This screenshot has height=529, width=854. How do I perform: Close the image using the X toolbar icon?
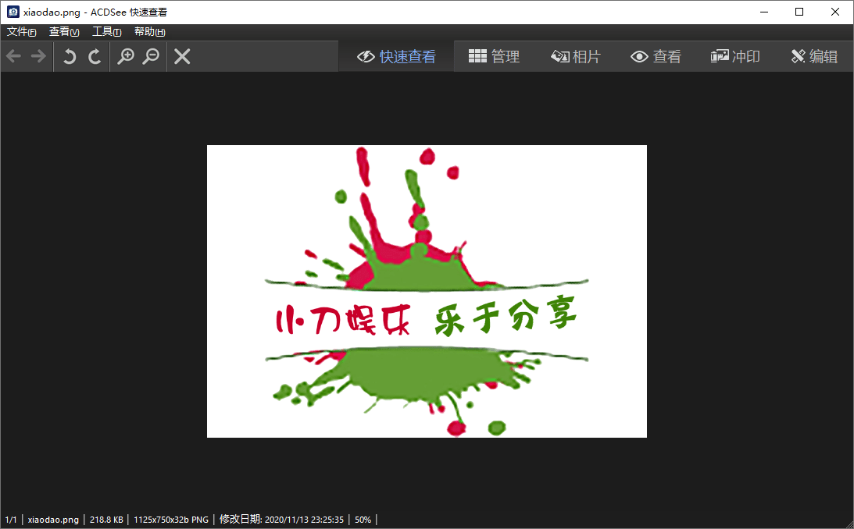pos(182,56)
